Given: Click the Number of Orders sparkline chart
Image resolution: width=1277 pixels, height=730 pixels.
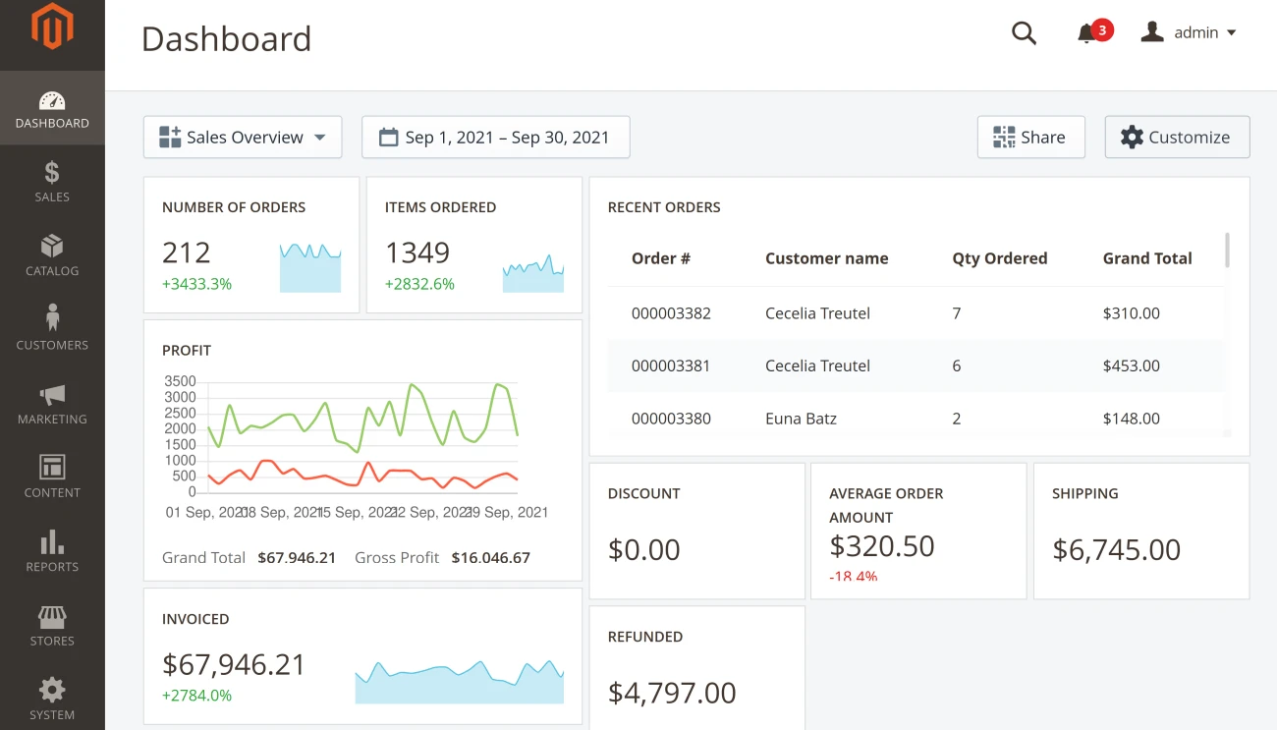Looking at the screenshot, I should tap(310, 267).
